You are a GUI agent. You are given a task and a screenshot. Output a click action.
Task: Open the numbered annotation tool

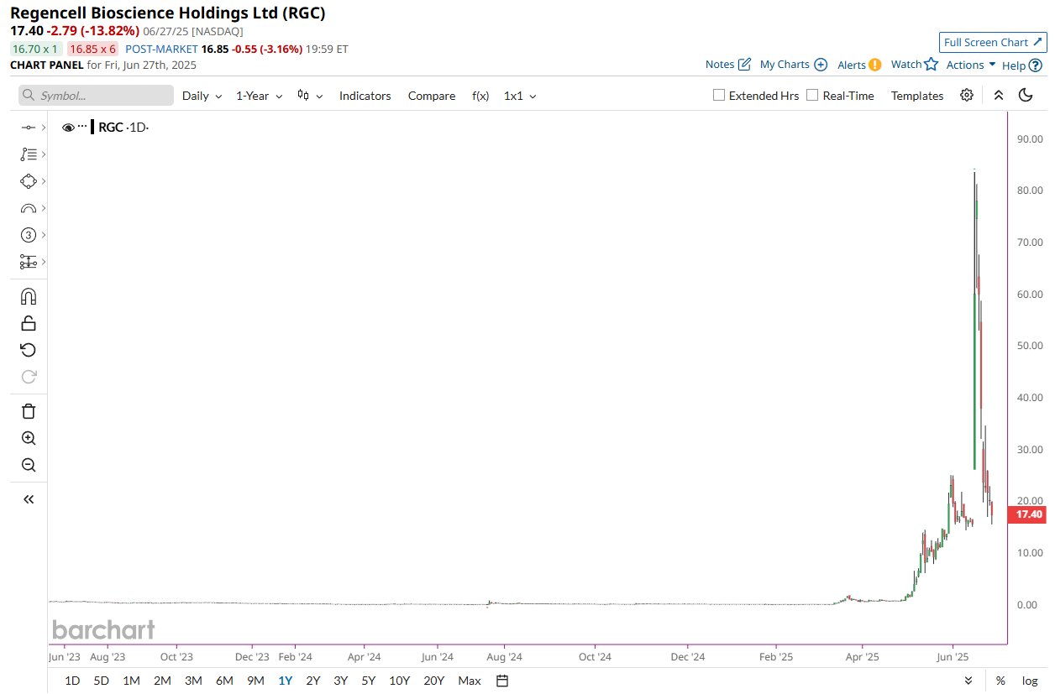pyautogui.click(x=29, y=235)
